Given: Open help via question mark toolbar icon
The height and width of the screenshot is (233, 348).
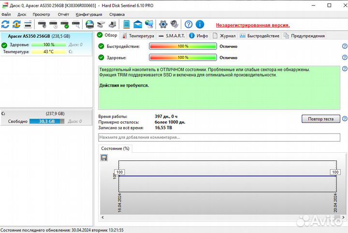Looking at the screenshot, I should [188, 24].
